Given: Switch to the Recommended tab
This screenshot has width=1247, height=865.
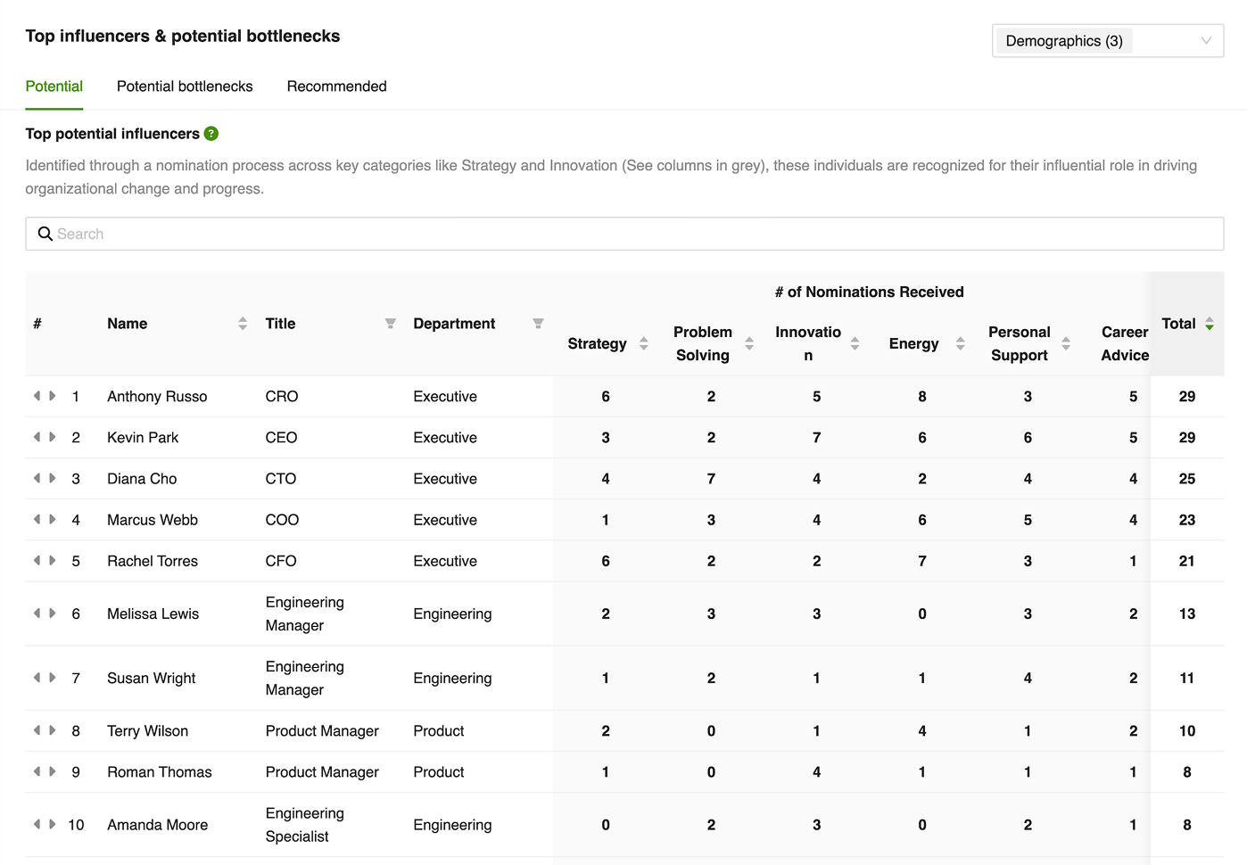Looking at the screenshot, I should pyautogui.click(x=337, y=86).
